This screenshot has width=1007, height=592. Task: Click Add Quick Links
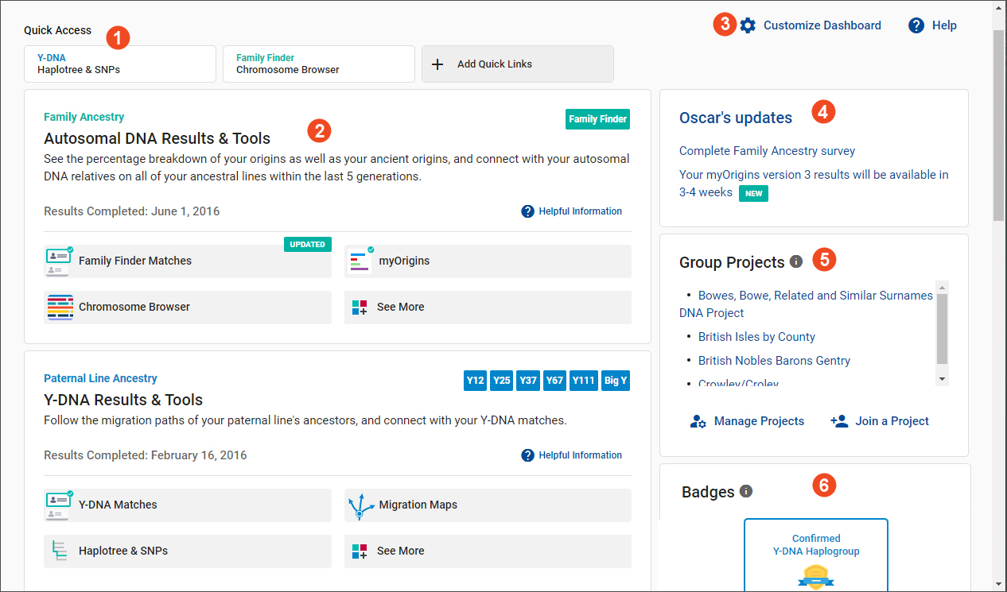517,64
